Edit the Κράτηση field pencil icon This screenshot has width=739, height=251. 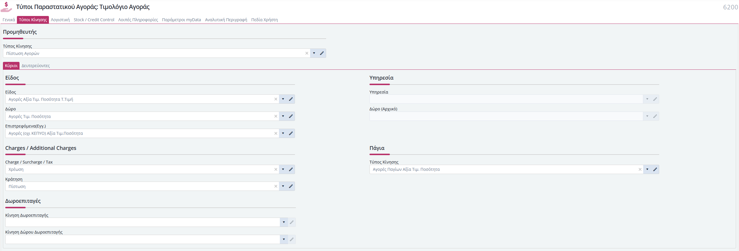[291, 186]
